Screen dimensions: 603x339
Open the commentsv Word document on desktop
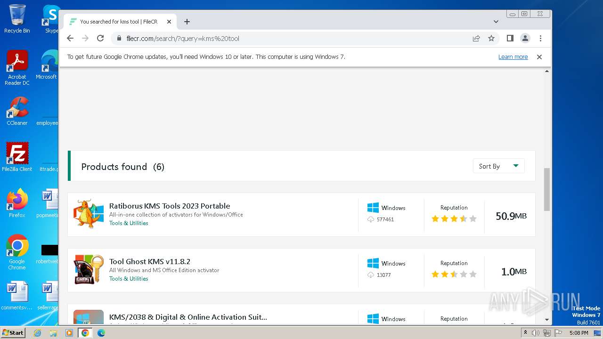tap(17, 296)
